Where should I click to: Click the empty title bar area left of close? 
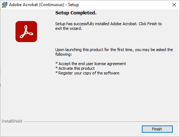(125, 5)
